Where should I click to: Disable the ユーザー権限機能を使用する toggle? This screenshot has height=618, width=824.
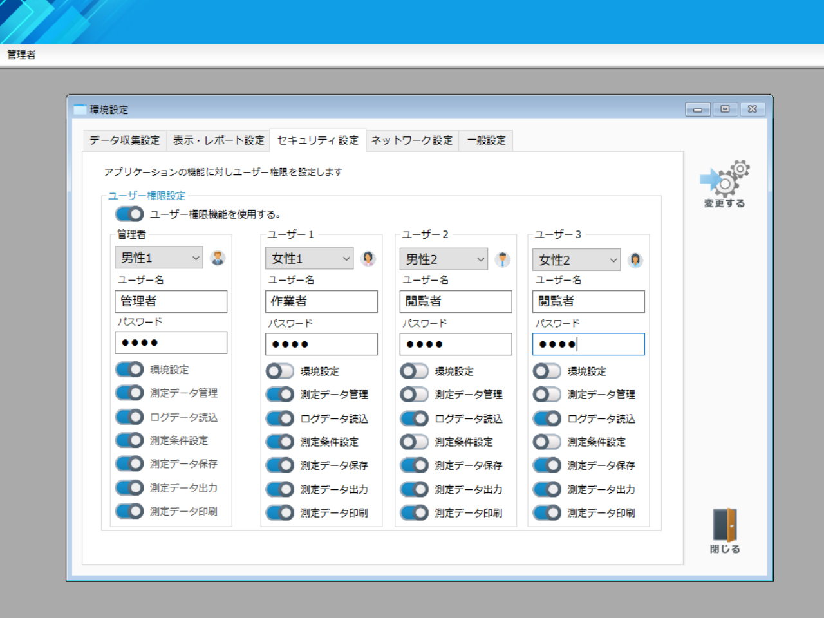click(x=129, y=214)
